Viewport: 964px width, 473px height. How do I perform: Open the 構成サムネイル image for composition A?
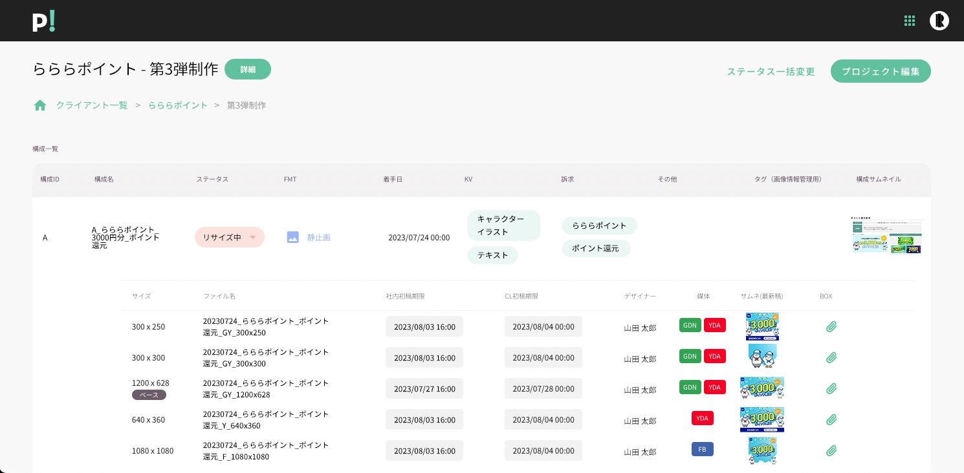[886, 236]
